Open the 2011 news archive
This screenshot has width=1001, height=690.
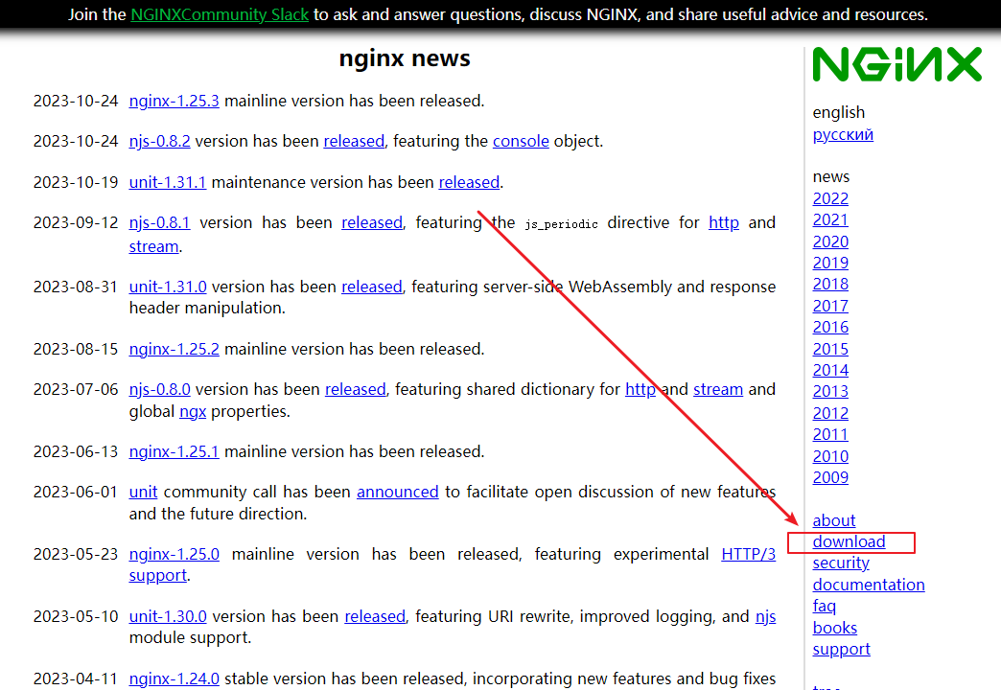(830, 435)
